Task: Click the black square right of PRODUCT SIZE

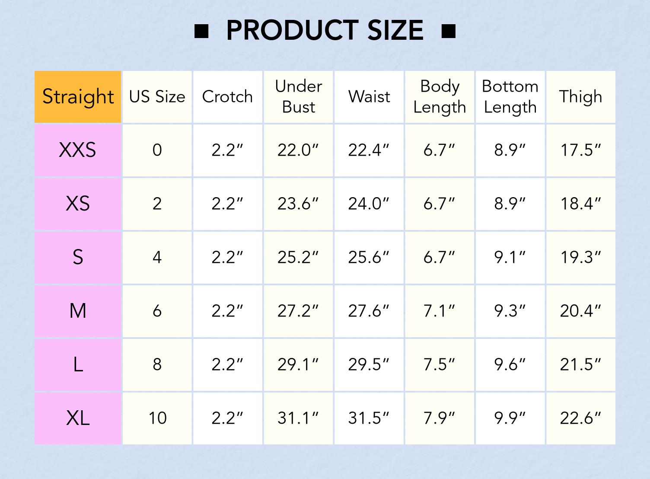Action: pyautogui.click(x=449, y=31)
